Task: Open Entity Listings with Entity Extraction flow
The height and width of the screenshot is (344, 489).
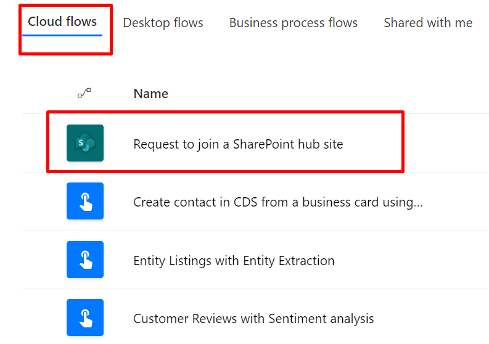Action: coord(234,261)
